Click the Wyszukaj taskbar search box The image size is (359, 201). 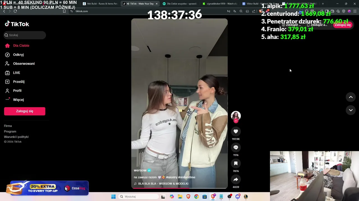(x=139, y=197)
